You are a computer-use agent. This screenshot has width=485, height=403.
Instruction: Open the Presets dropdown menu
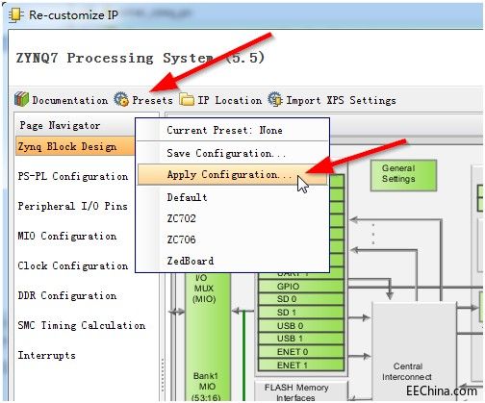pyautogui.click(x=152, y=100)
